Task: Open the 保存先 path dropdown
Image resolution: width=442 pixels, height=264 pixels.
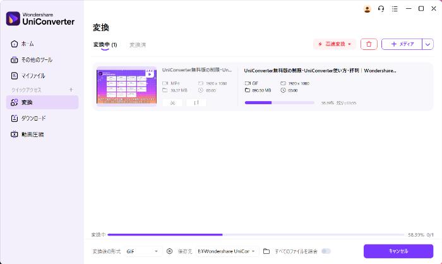Action: [227, 251]
